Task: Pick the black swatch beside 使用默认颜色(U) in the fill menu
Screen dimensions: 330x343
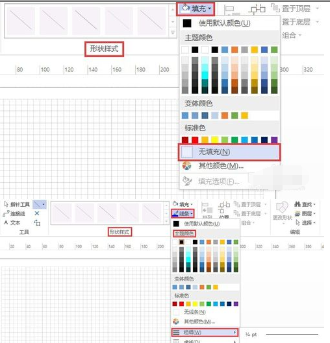Action: point(187,23)
